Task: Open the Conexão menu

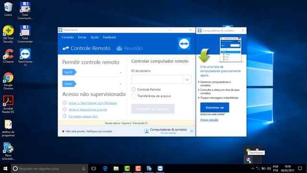Action: tap(68, 37)
